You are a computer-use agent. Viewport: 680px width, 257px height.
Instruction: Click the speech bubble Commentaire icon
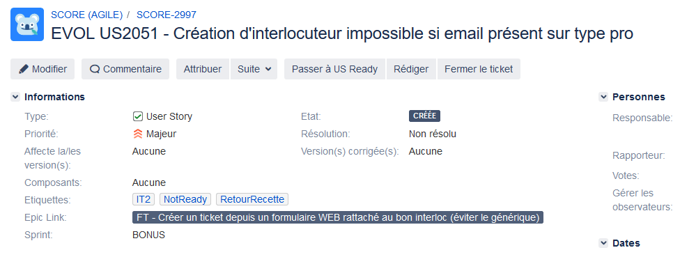(x=95, y=70)
